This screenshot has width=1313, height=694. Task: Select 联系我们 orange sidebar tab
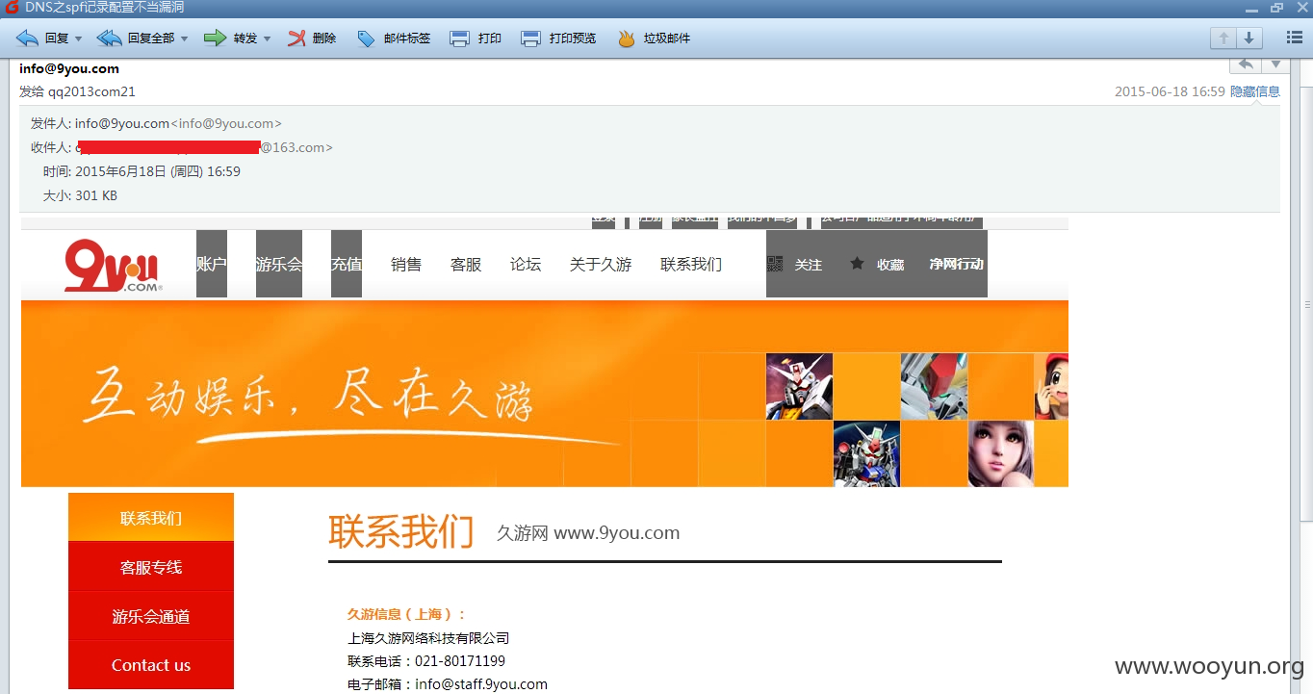pyautogui.click(x=151, y=518)
